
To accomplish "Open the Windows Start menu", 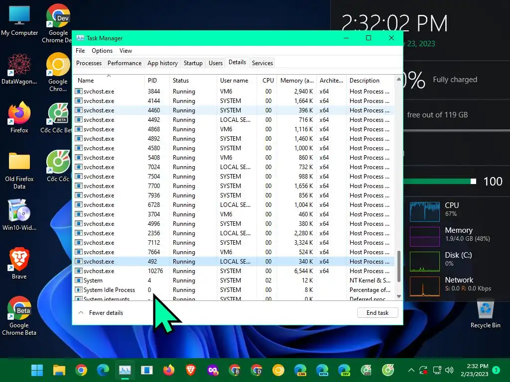I will click(37, 370).
